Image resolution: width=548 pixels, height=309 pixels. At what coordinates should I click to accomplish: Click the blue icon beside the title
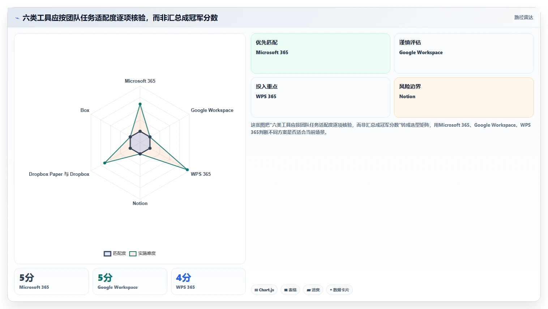pyautogui.click(x=17, y=18)
